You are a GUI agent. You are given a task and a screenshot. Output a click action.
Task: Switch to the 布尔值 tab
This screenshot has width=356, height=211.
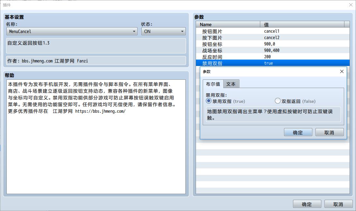pos(213,84)
